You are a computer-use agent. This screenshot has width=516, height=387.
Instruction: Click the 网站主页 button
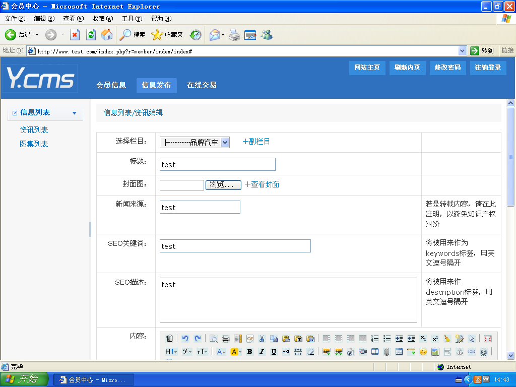(x=367, y=68)
